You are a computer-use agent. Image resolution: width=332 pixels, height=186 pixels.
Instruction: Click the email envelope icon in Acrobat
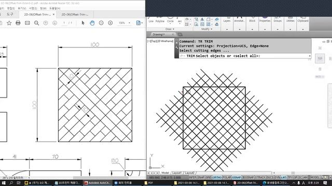point(27,23)
